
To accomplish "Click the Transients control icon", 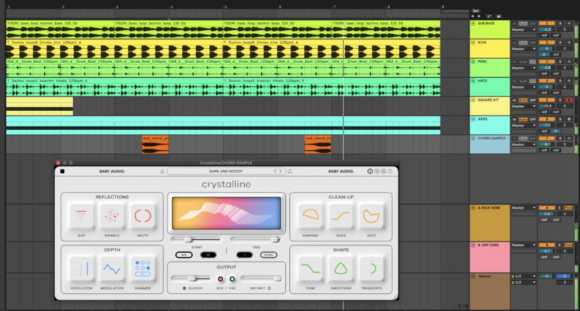I will 371,268.
